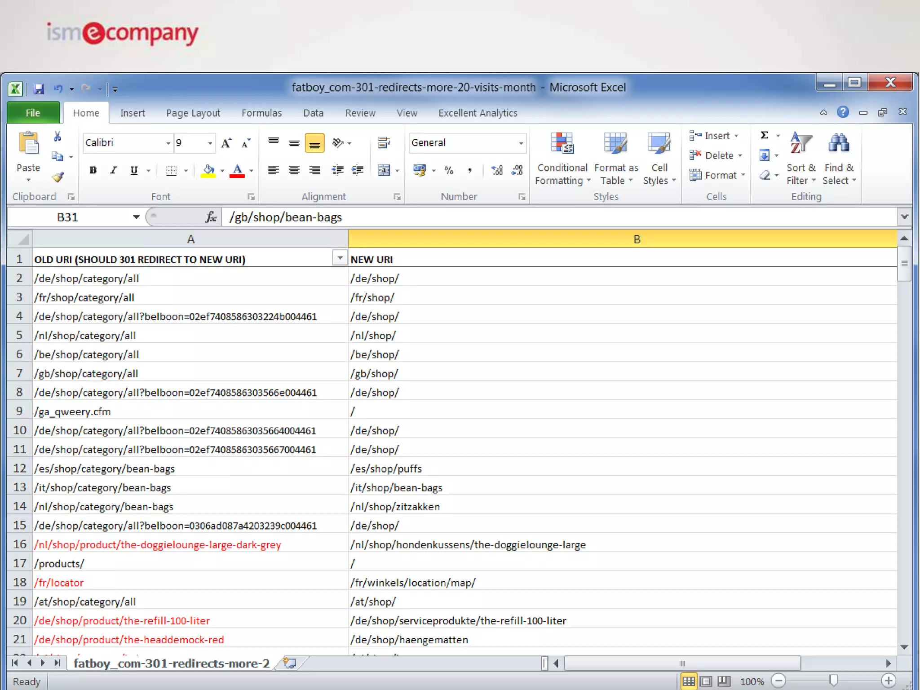Enable Middle Align for cells
920x690 pixels.
pos(294,143)
